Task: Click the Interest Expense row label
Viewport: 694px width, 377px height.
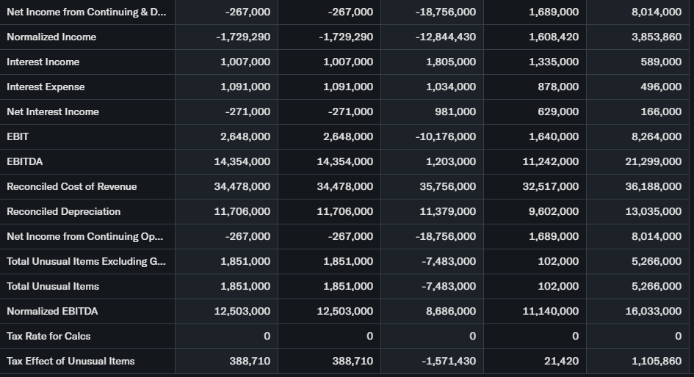Action: pos(46,87)
